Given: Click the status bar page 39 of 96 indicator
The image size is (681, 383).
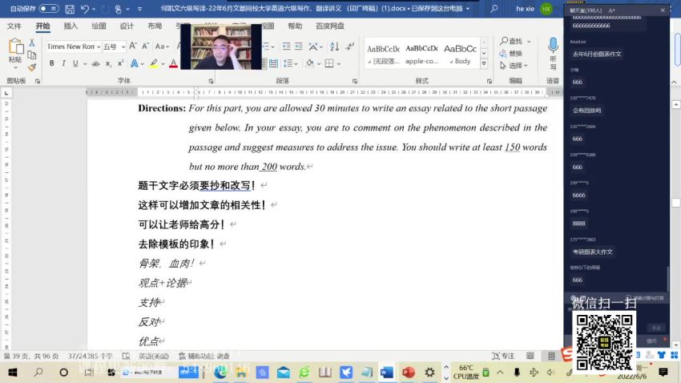Looking at the screenshot, I should pos(30,356).
